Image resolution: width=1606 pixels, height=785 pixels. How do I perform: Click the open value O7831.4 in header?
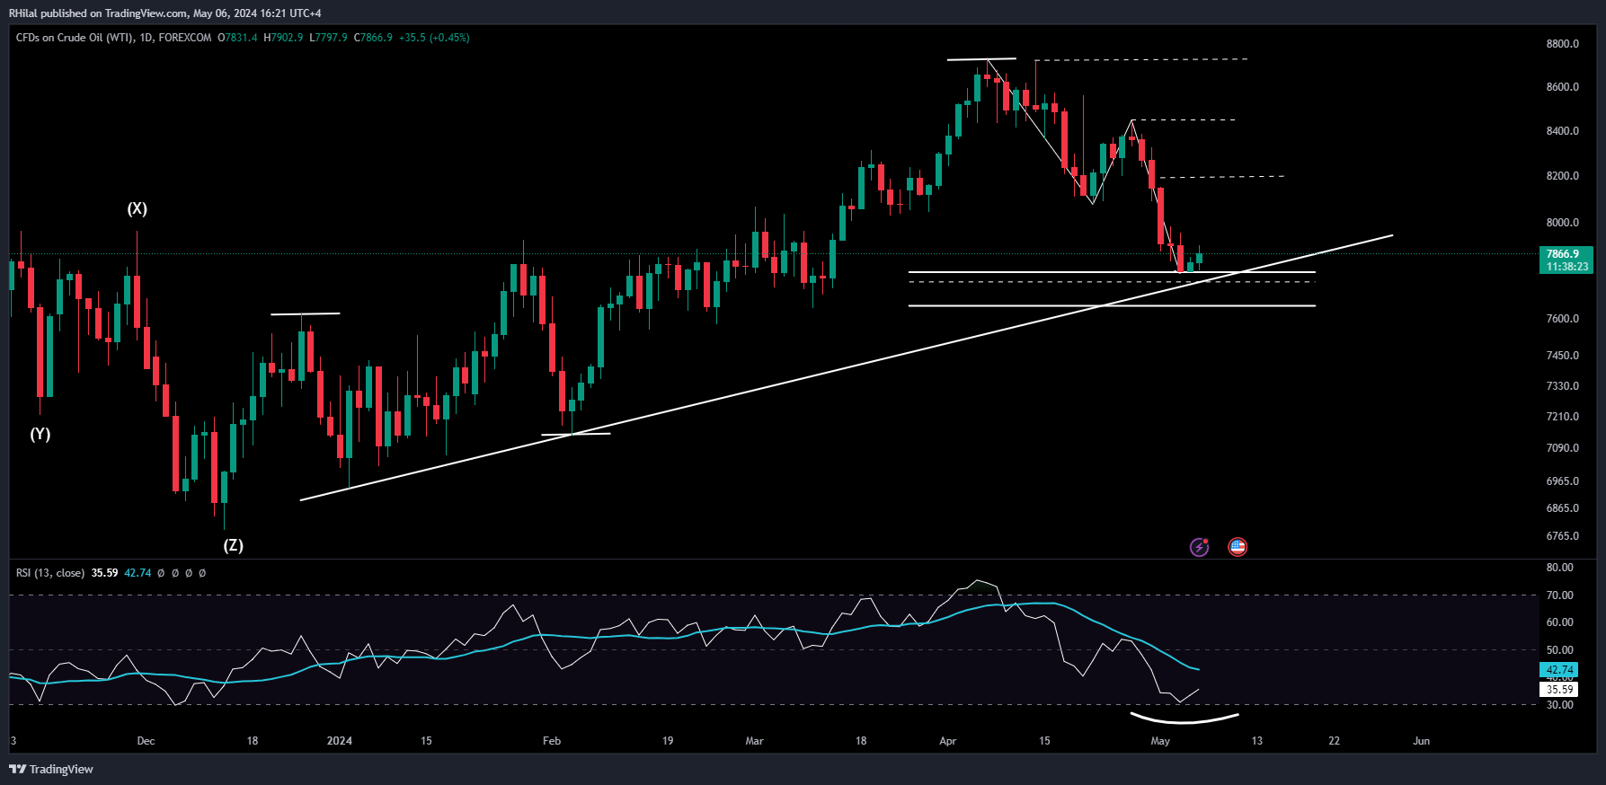[237, 38]
